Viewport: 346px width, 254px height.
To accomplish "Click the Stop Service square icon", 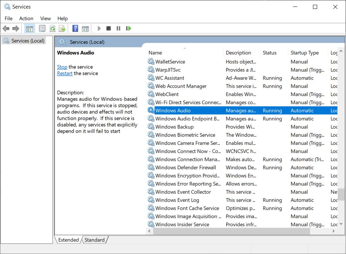I will pyautogui.click(x=109, y=28).
